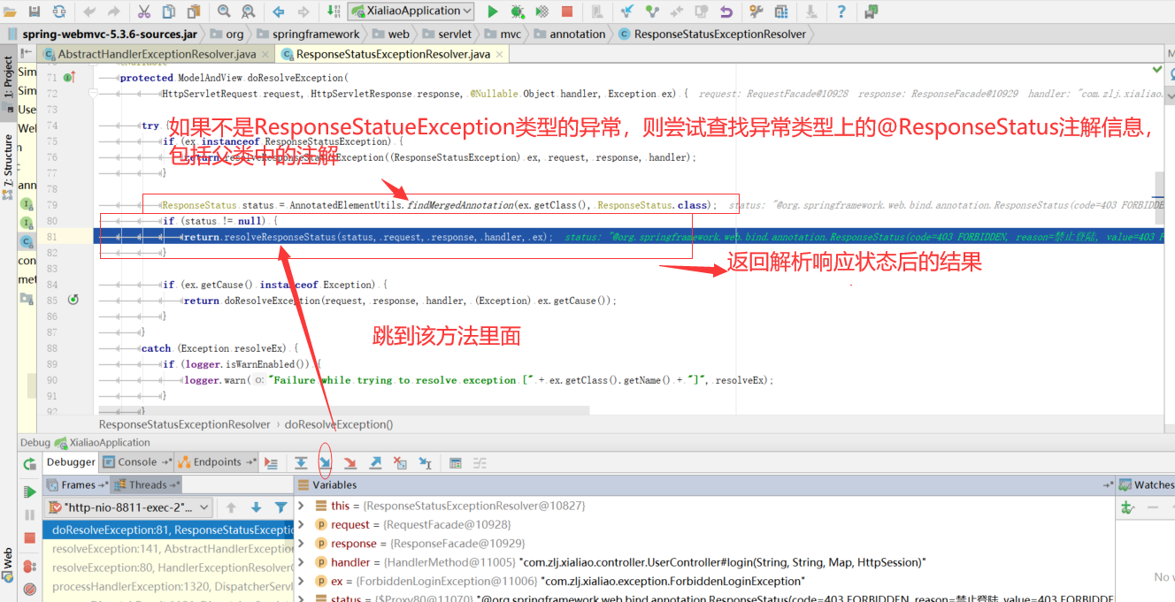
Task: Click Run with Coverage icon
Action: pos(542,11)
